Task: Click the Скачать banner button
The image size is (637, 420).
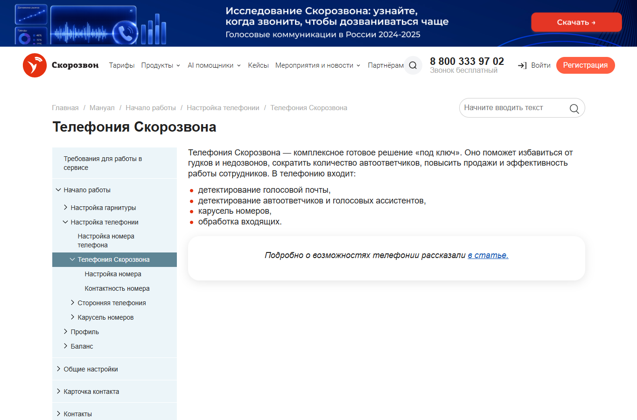Action: 576,22
